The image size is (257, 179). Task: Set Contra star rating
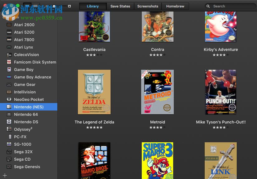pos(158,55)
